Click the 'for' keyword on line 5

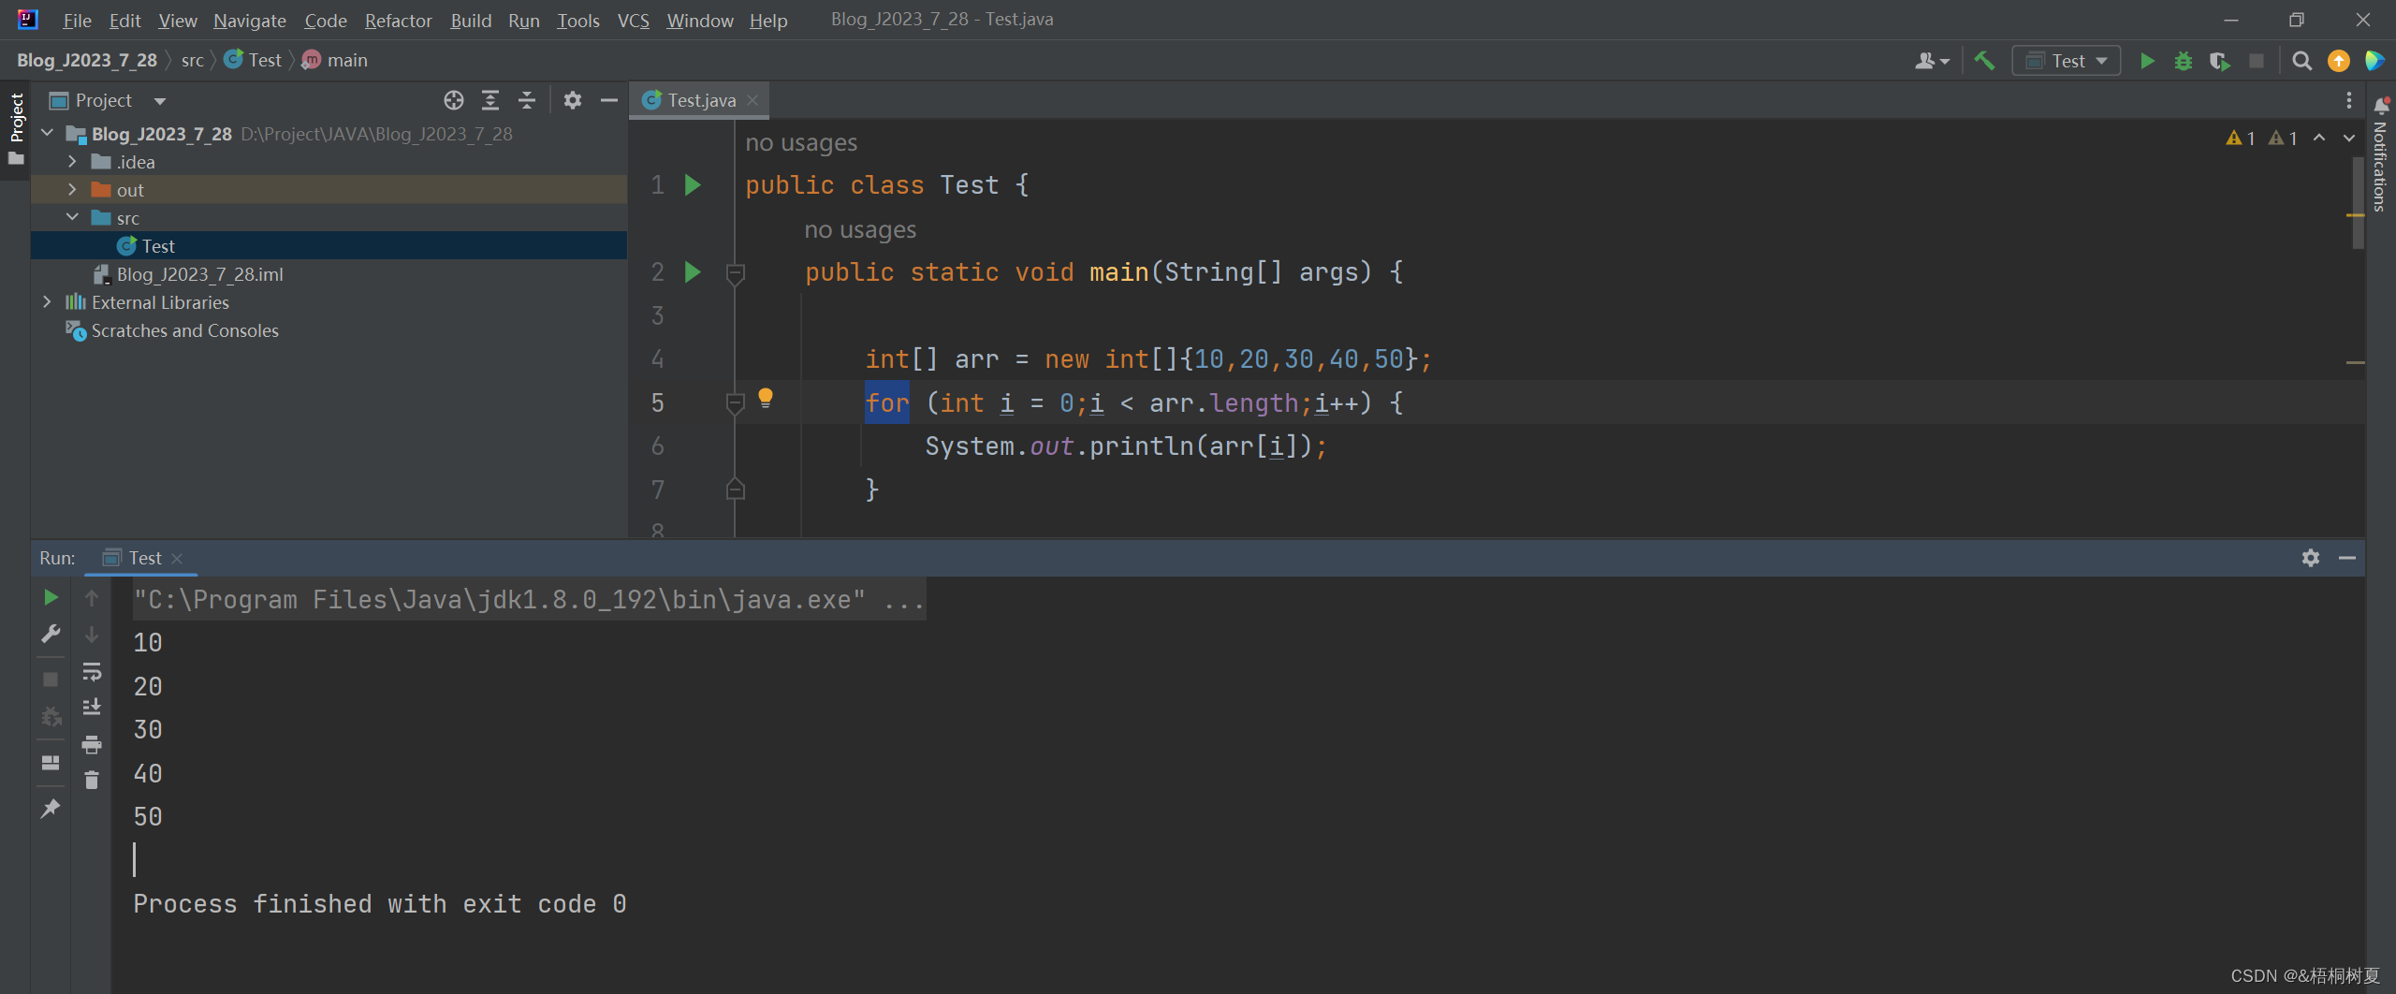tap(886, 402)
